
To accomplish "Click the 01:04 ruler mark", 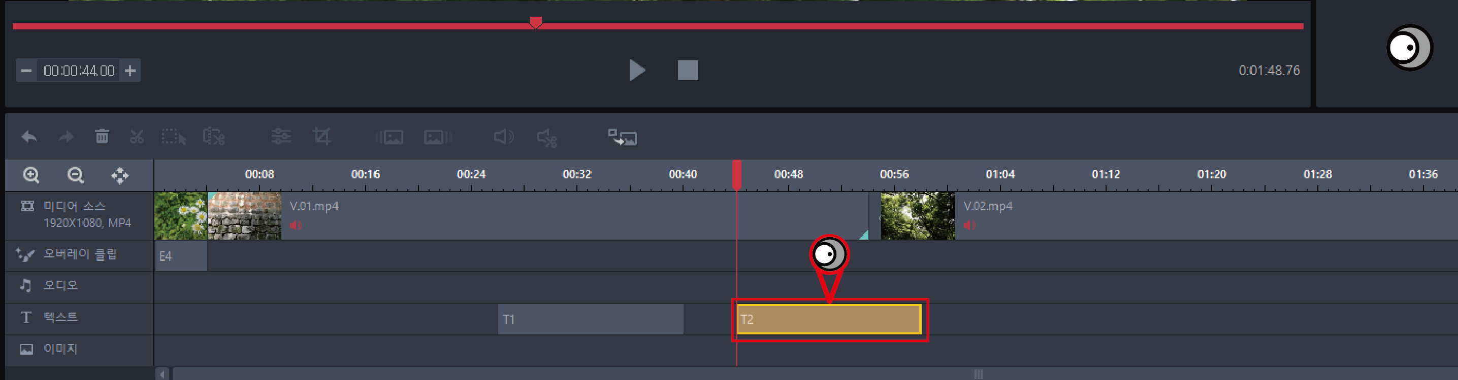I will (x=1000, y=174).
